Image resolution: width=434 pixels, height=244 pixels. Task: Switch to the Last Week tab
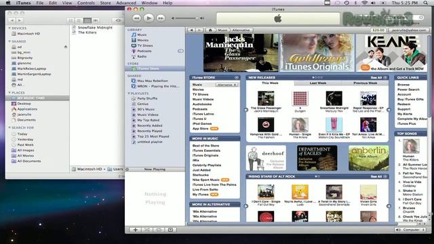(x=318, y=83)
